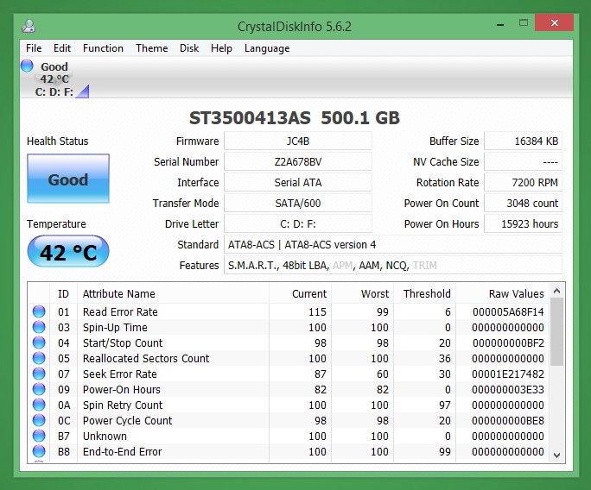The image size is (591, 490).
Task: Click the Firmware field showing JC4B
Action: click(298, 141)
